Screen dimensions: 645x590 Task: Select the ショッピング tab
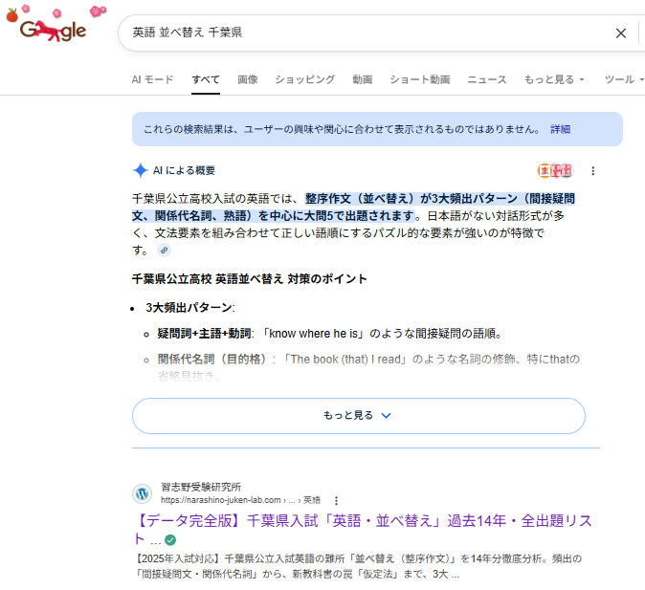304,79
